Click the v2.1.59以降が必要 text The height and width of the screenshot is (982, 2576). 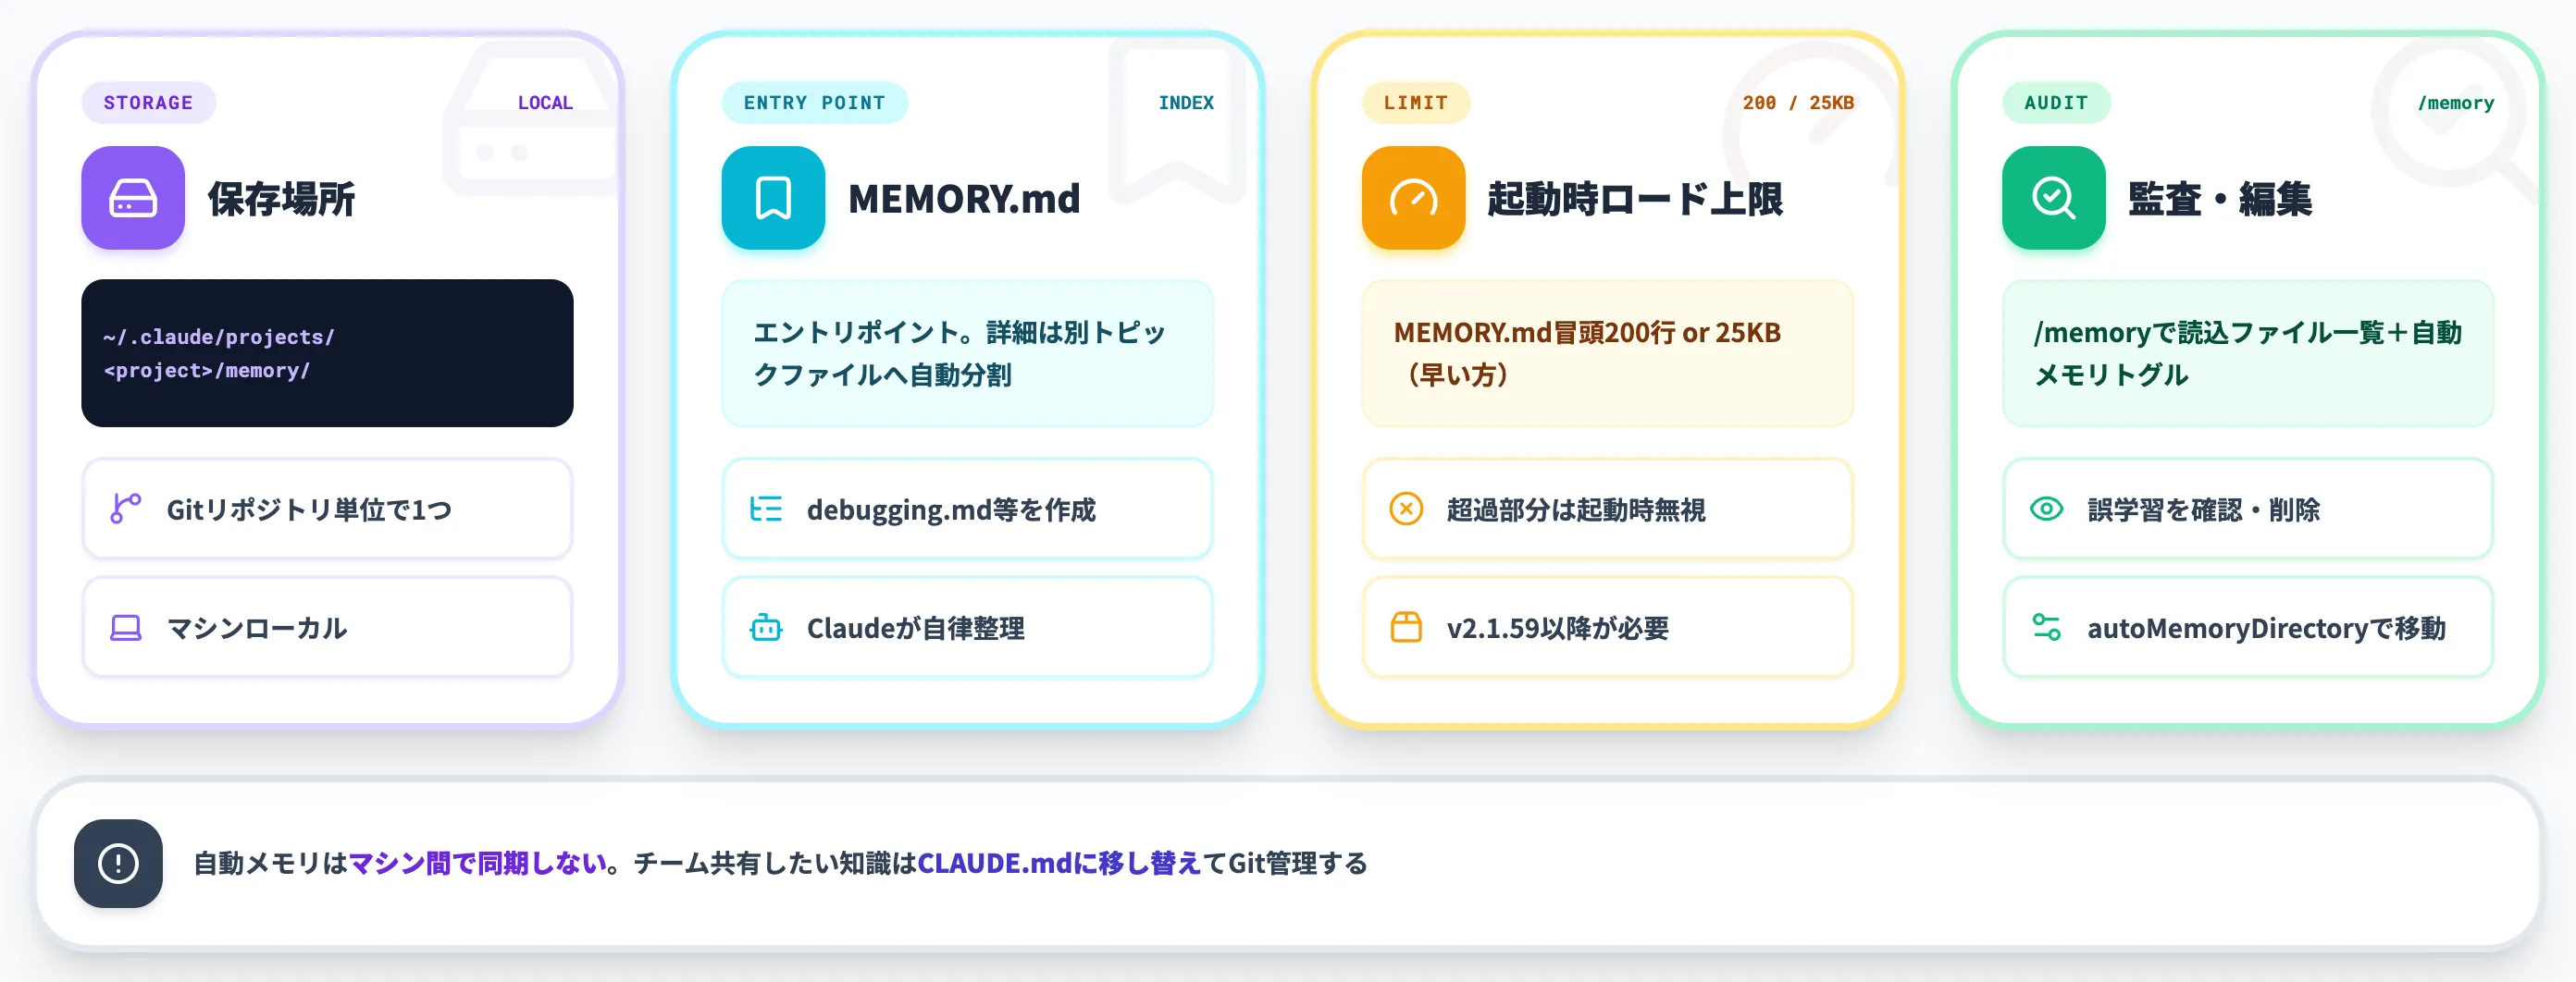click(x=1557, y=629)
